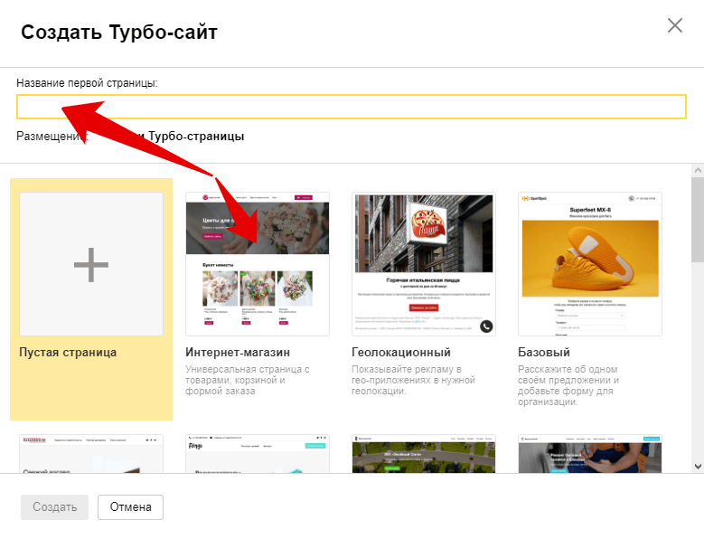
Task: Select the aerial green park template thumbnail
Action: click(423, 454)
